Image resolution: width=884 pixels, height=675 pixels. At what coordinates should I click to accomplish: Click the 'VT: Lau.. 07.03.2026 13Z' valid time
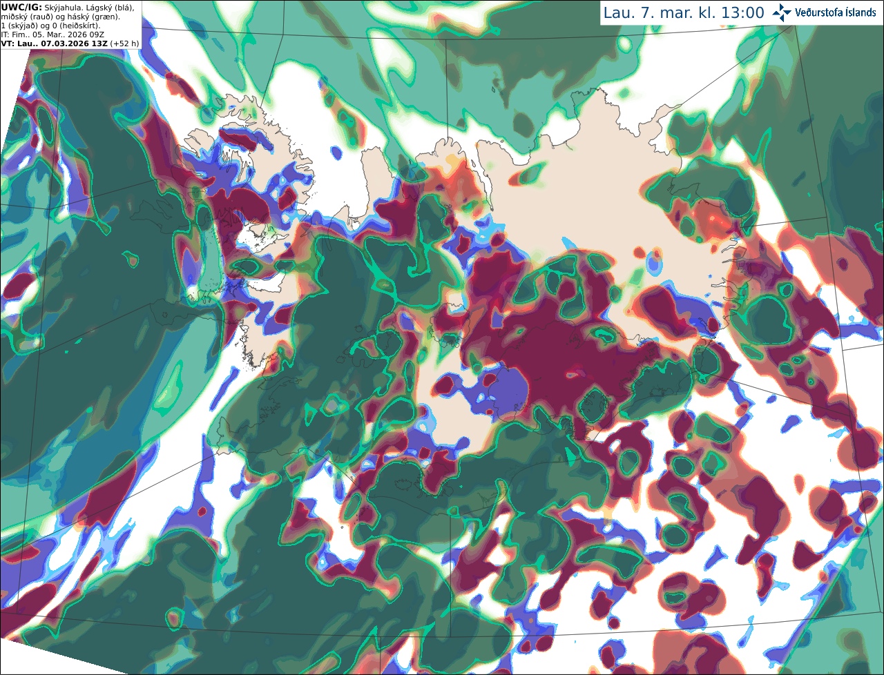(54, 43)
